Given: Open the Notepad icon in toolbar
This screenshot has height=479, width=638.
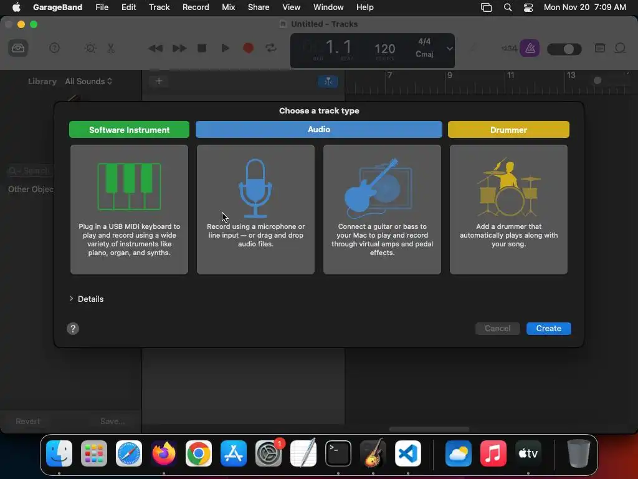Looking at the screenshot, I should click(600, 48).
